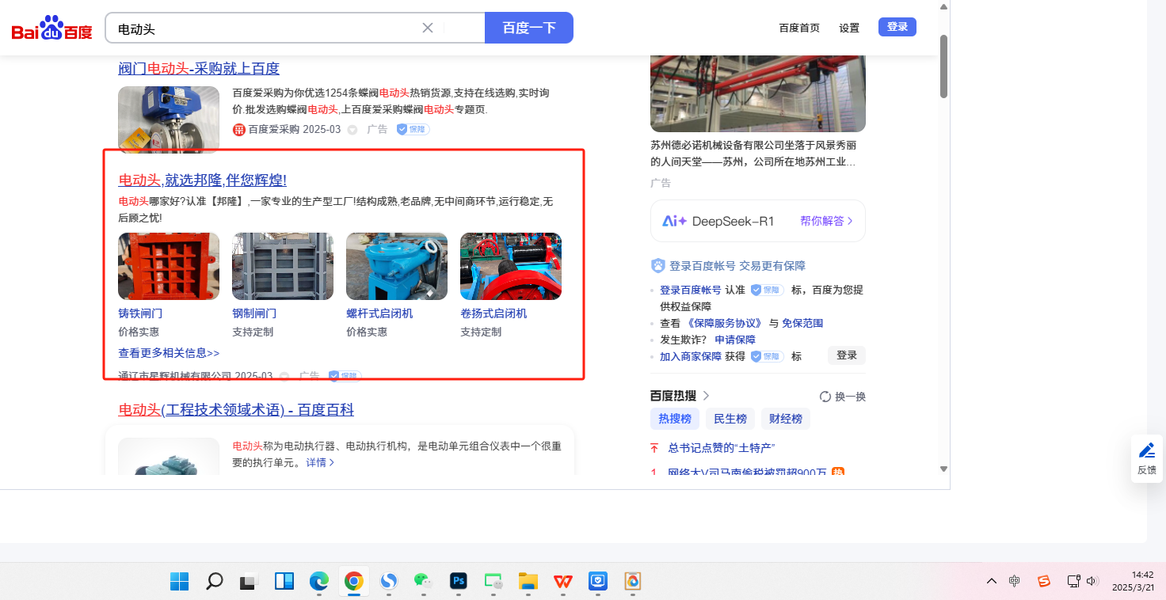Expand the ad options arrow beside 百度爱采购 2025-03
Image resolution: width=1166 pixels, height=600 pixels.
point(352,130)
